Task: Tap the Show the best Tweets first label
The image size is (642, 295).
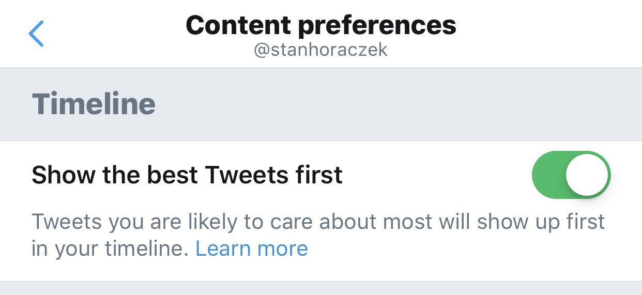Action: pyautogui.click(x=187, y=175)
